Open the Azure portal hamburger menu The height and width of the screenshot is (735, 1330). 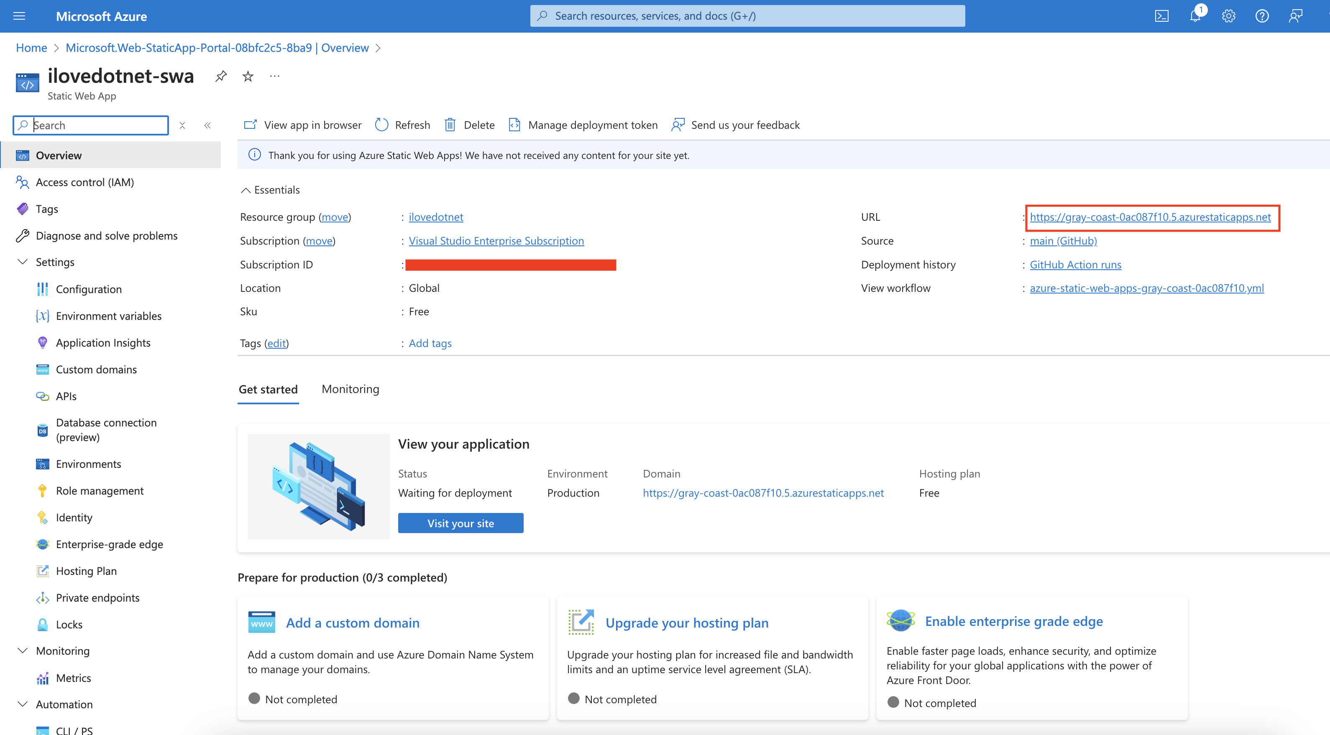pyautogui.click(x=19, y=16)
